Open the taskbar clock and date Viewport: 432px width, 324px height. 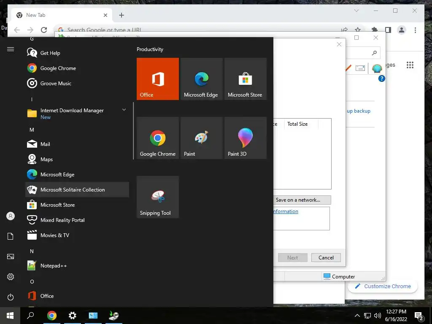(396, 316)
